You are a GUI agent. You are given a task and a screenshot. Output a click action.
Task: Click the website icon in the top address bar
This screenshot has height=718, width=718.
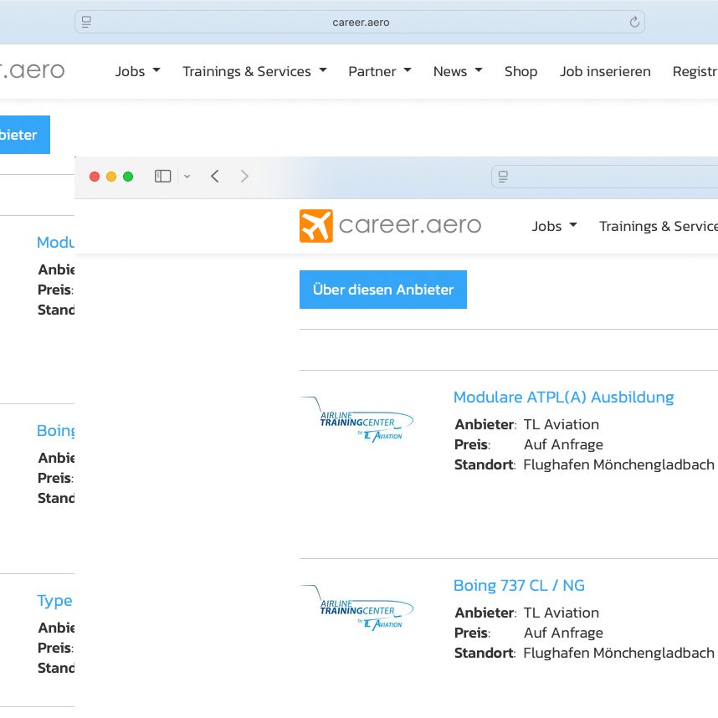(x=86, y=22)
